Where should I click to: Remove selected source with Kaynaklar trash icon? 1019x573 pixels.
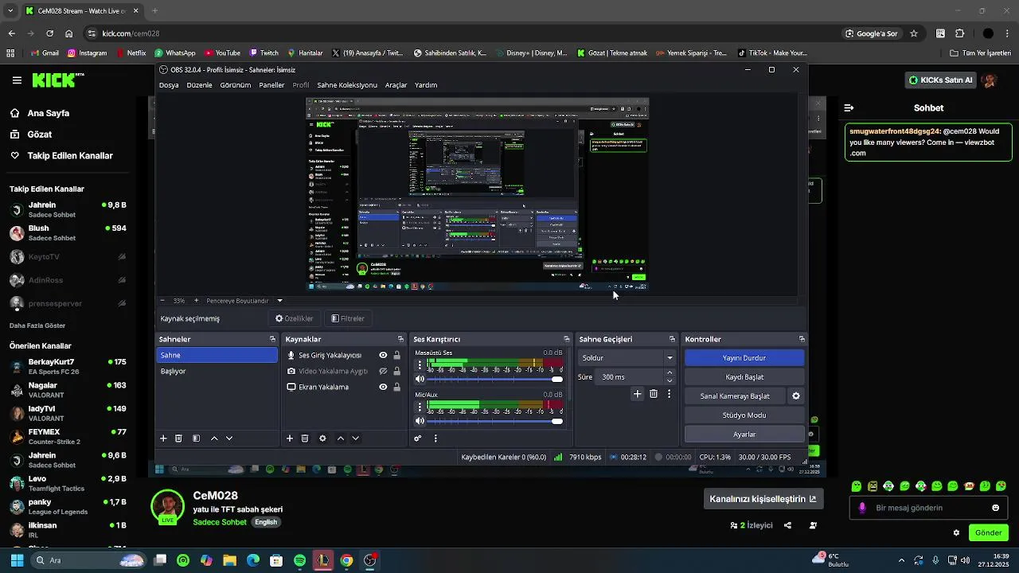(x=305, y=439)
